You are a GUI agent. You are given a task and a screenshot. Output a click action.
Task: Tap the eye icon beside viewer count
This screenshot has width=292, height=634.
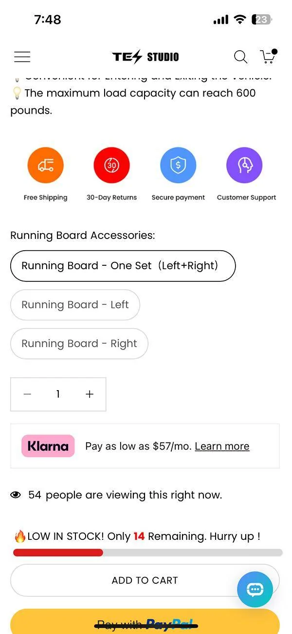point(16,495)
